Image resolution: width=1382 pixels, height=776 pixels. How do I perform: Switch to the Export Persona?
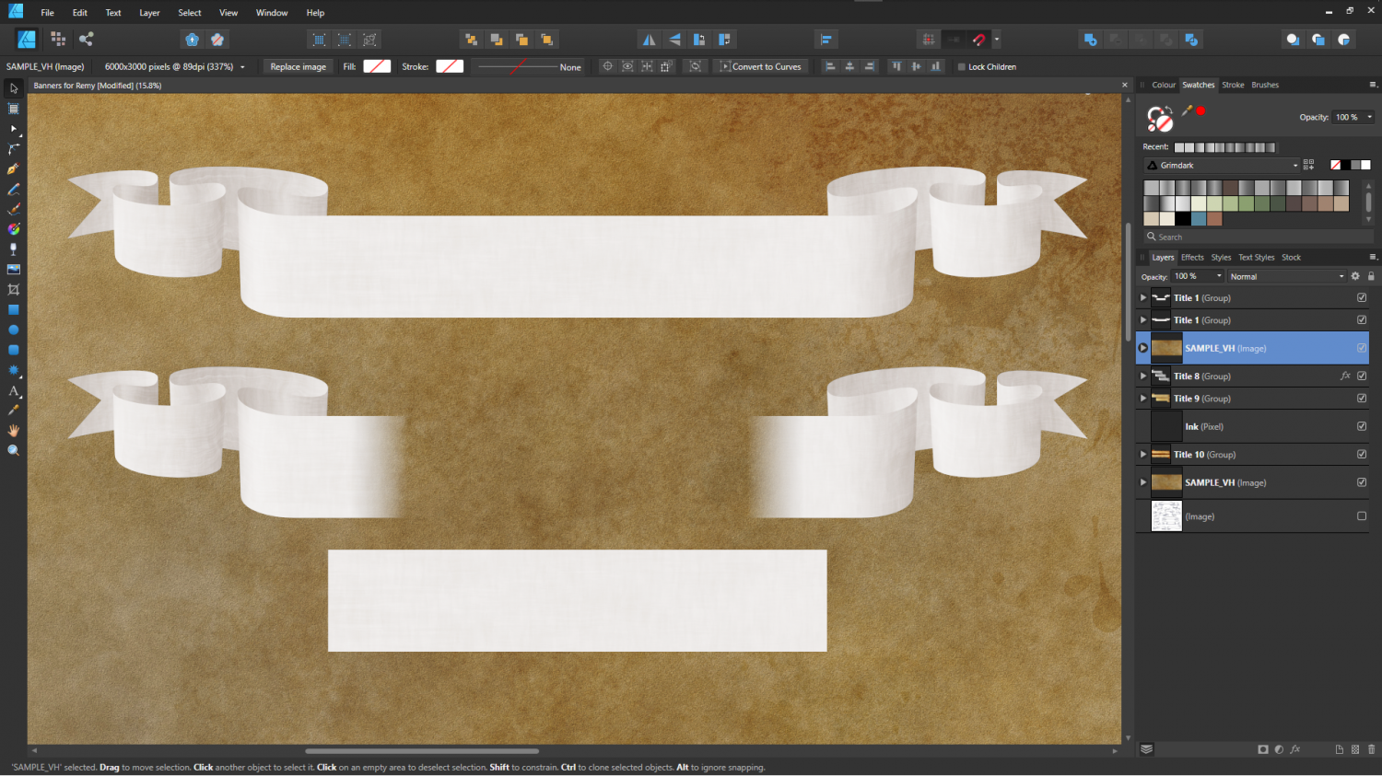pyautogui.click(x=87, y=39)
